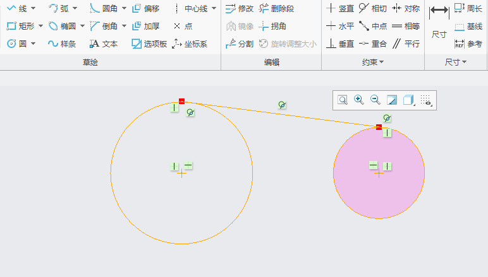Apply the 相切 (Tangent) constraint
This screenshot has width=488, height=277.
pos(372,8)
